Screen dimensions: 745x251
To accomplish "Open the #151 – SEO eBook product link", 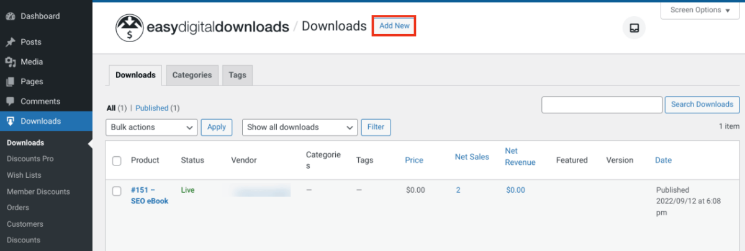I will pyautogui.click(x=150, y=195).
